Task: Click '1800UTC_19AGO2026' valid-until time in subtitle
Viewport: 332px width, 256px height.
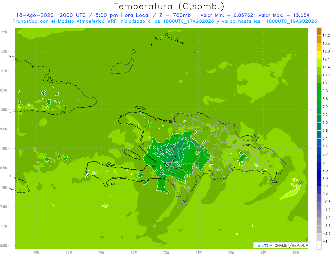Action: pos(292,21)
